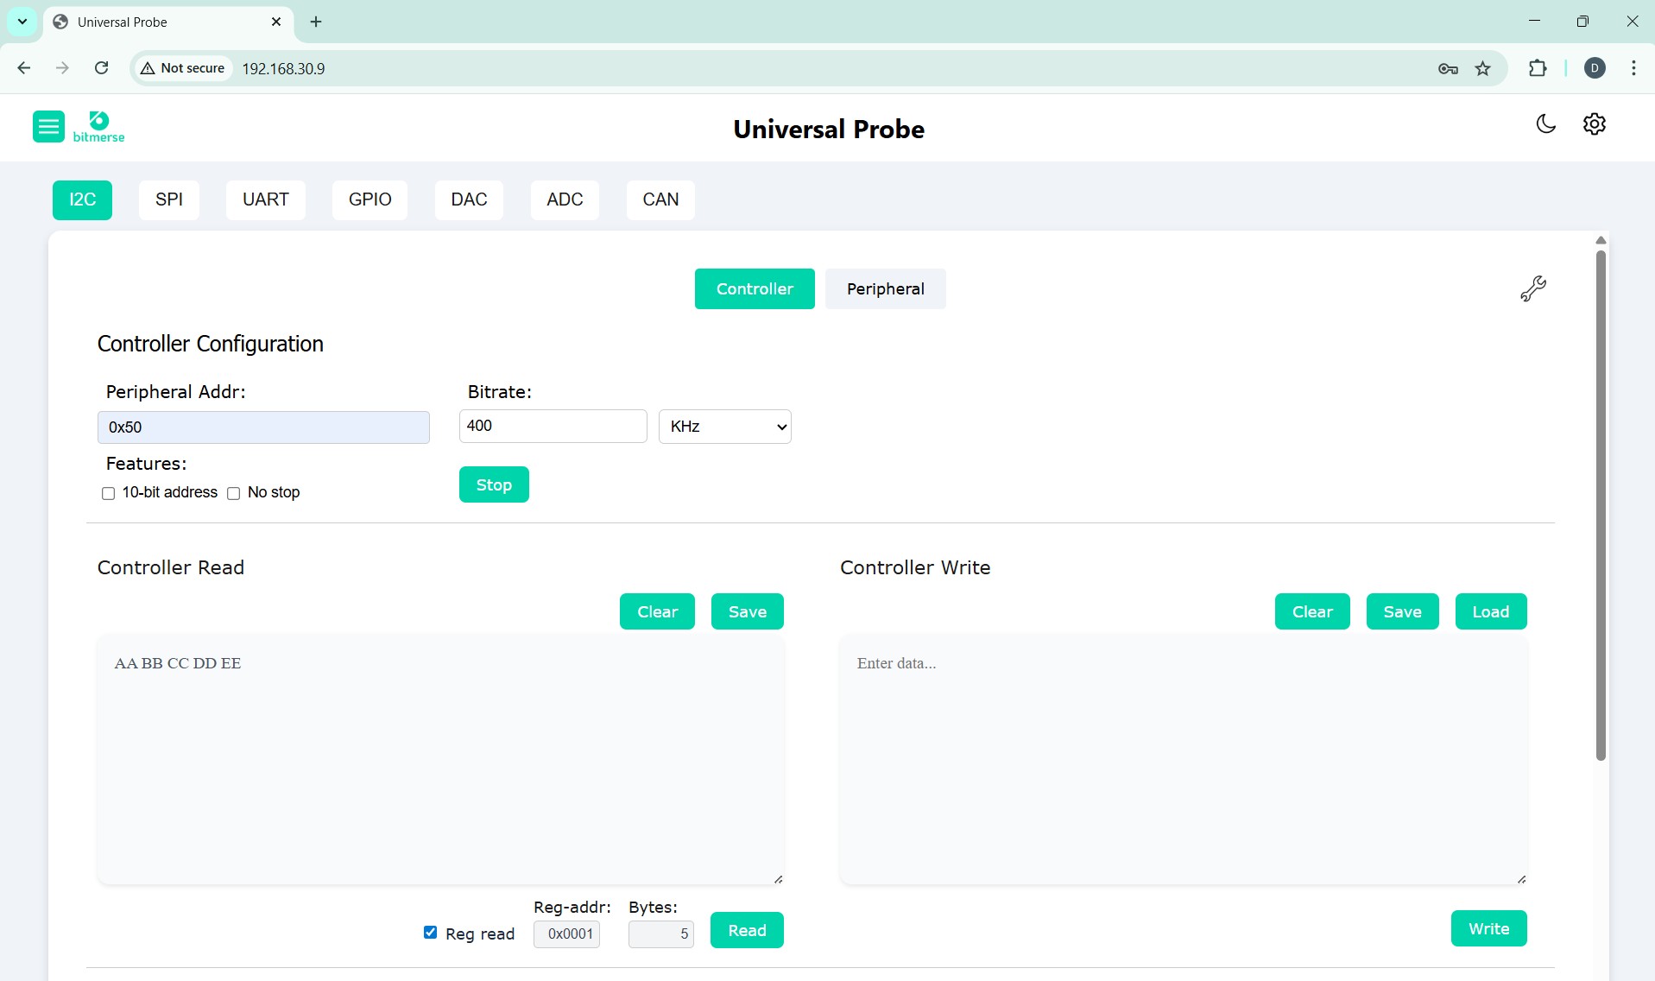
Task: Open the hamburger sidebar menu
Action: 48,127
